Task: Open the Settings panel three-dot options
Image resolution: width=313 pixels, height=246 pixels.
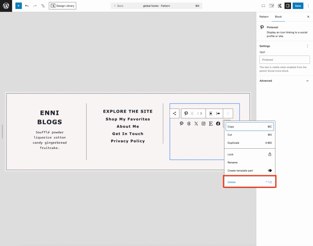Action: [x=307, y=46]
